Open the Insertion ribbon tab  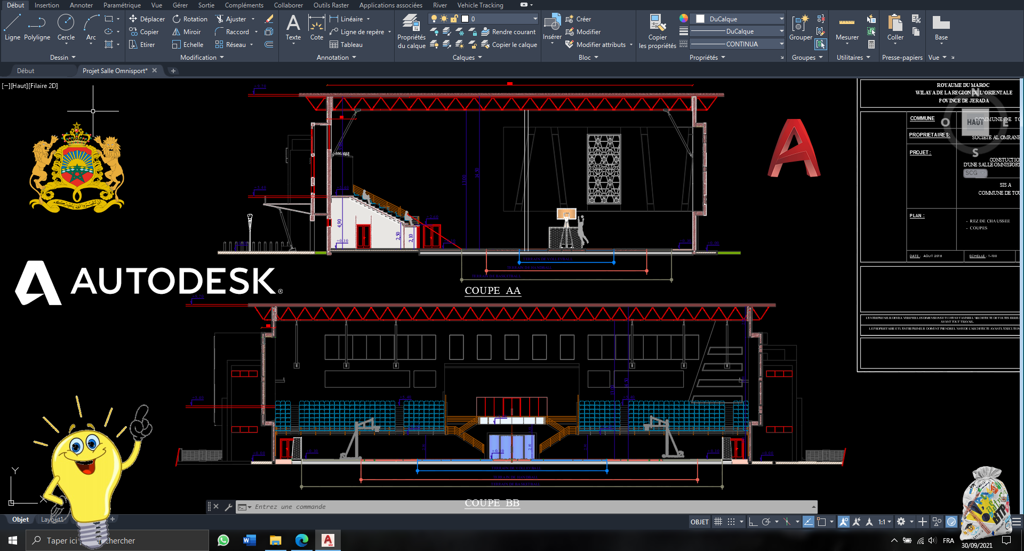coord(47,5)
